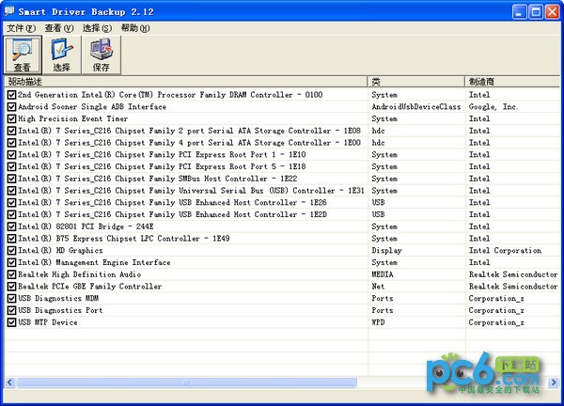The width and height of the screenshot is (564, 406).
Task: Toggle Intel HD Graphics checkbox
Action: 11,251
